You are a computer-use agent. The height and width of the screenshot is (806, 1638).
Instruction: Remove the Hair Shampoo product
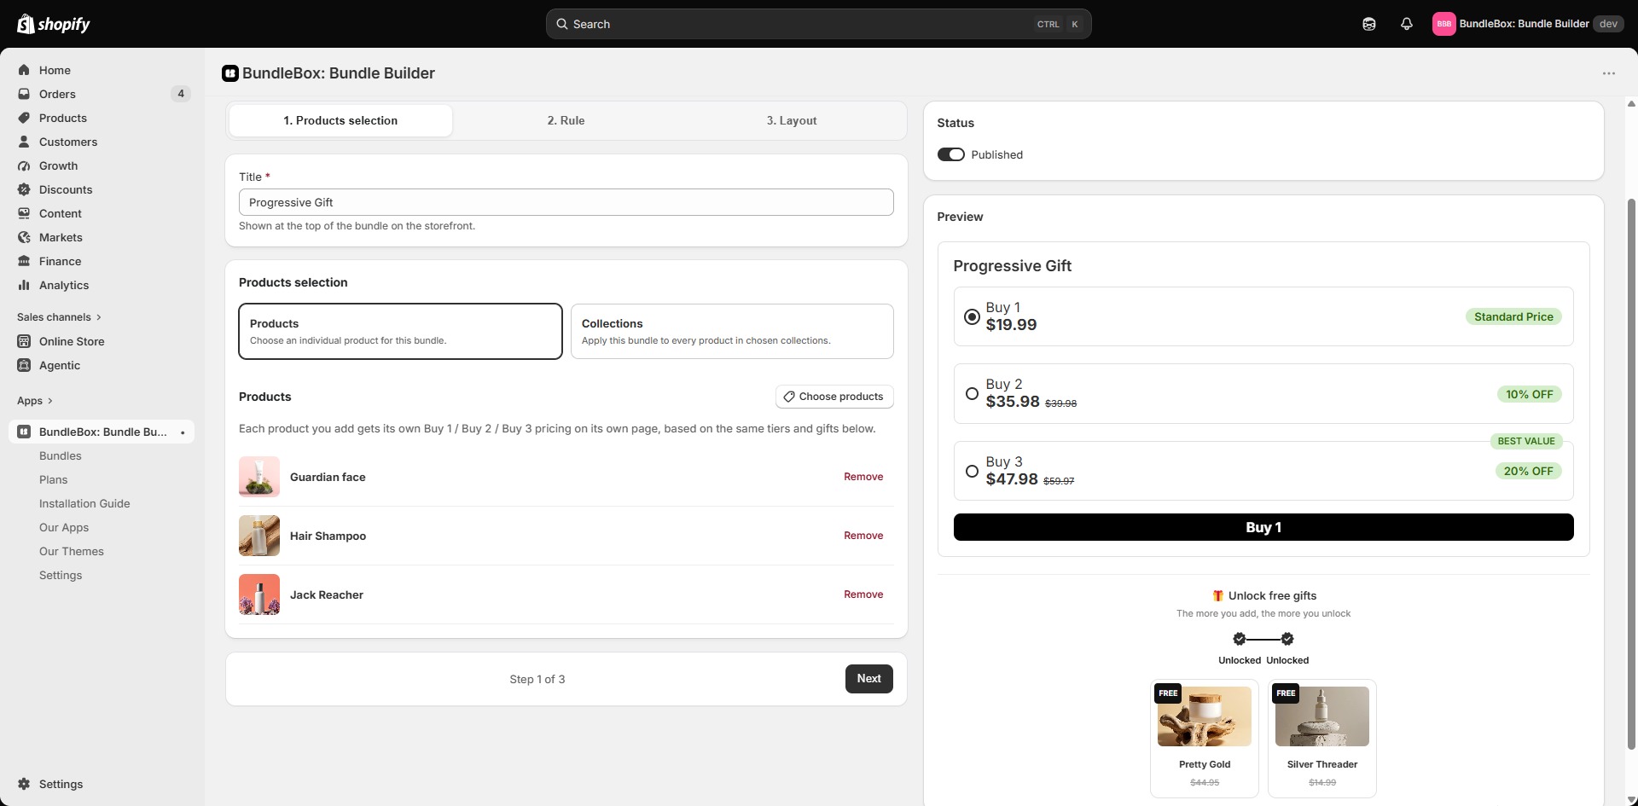coord(863,536)
